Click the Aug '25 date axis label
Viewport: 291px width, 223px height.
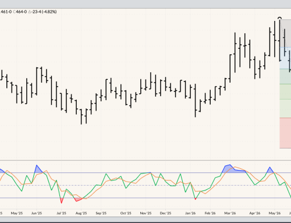coord(81,213)
